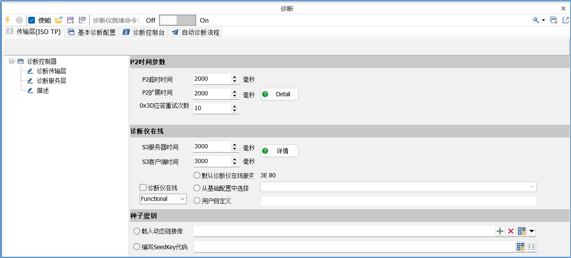Select 默认诊断仪在线服务 radio button
Screen dimensions: 571x258
[197, 175]
